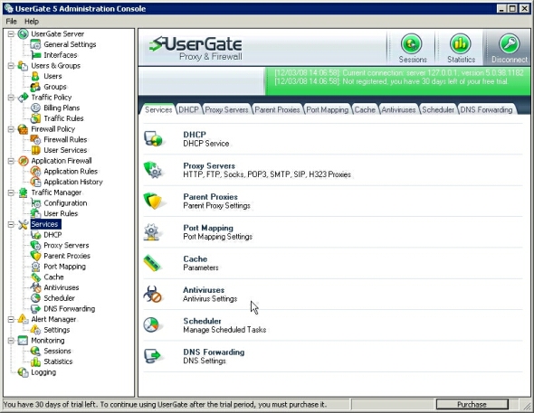Screen dimensions: 534x413
Task: Collapse the Traffic Policy tree node
Action: click(x=11, y=98)
